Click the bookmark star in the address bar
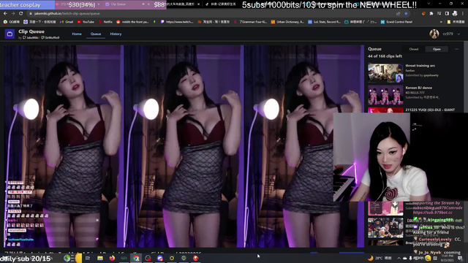Screen dimensions: 468x263 coord(407,13)
